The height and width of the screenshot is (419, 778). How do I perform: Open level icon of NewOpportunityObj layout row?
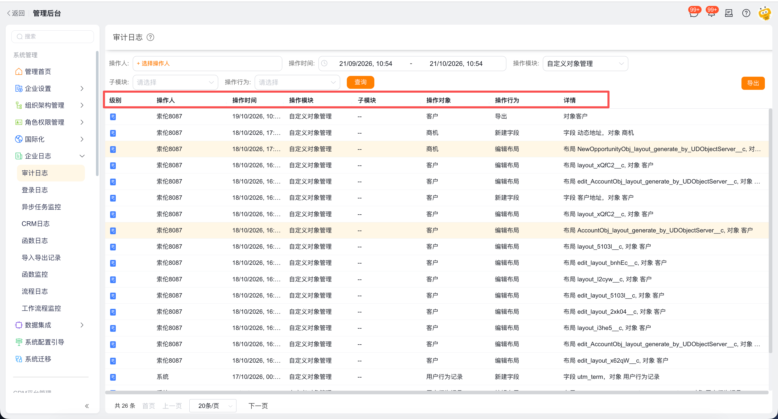point(113,149)
